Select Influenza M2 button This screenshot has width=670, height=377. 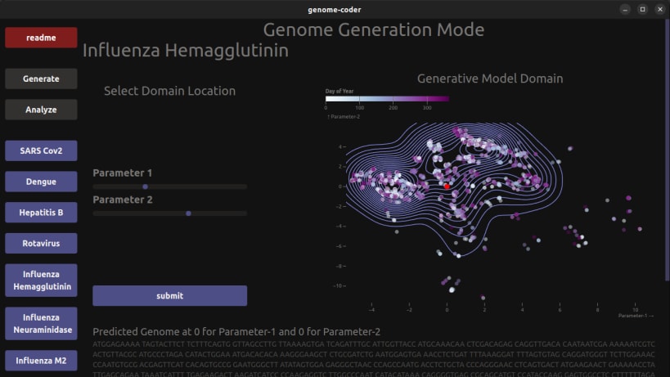(x=41, y=361)
